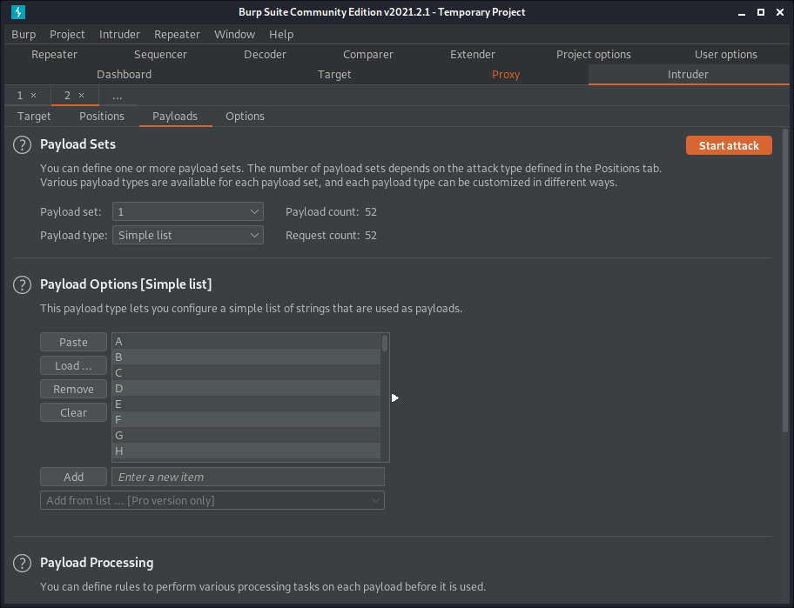Image resolution: width=794 pixels, height=608 pixels.
Task: Open the Intruder Target sub-tab
Action: 34,116
